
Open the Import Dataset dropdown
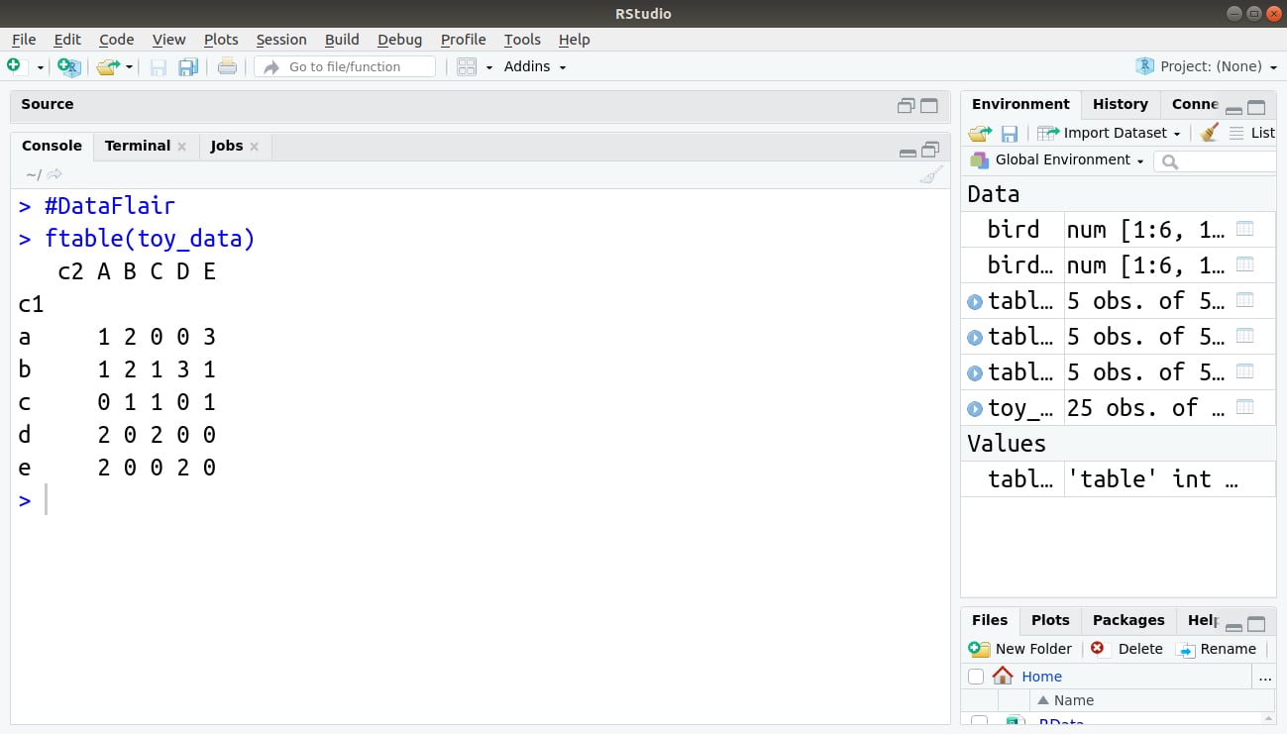click(1108, 132)
